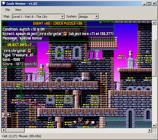Click event label #59 WW:25
Screen dimensions: 158x140
tap(51, 52)
